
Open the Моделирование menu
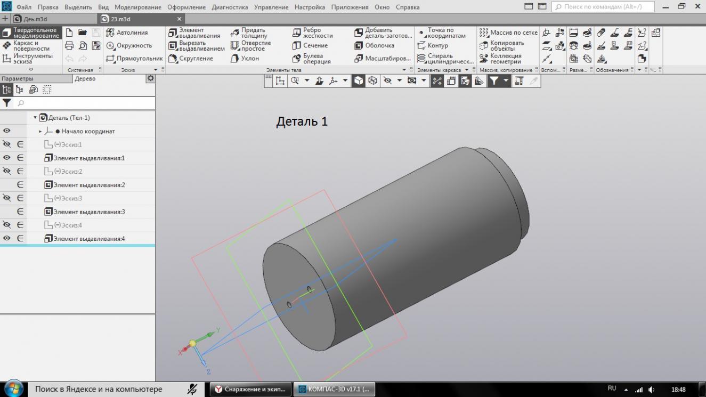pos(137,7)
